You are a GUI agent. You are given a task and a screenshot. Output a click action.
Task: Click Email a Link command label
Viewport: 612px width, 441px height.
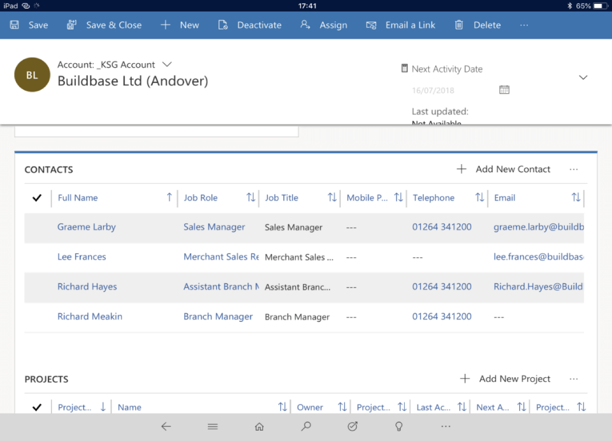[410, 25]
